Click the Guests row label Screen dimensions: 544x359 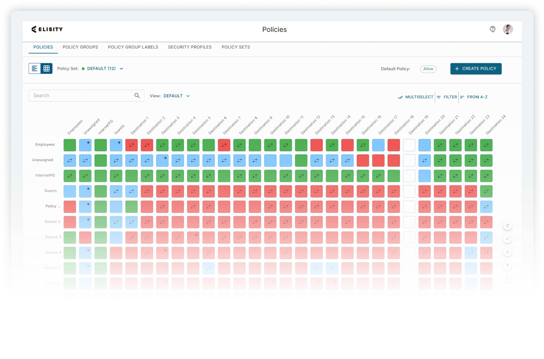pyautogui.click(x=50, y=191)
